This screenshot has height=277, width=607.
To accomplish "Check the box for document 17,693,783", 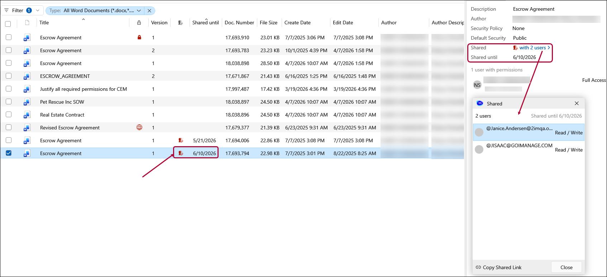I will click(x=9, y=50).
